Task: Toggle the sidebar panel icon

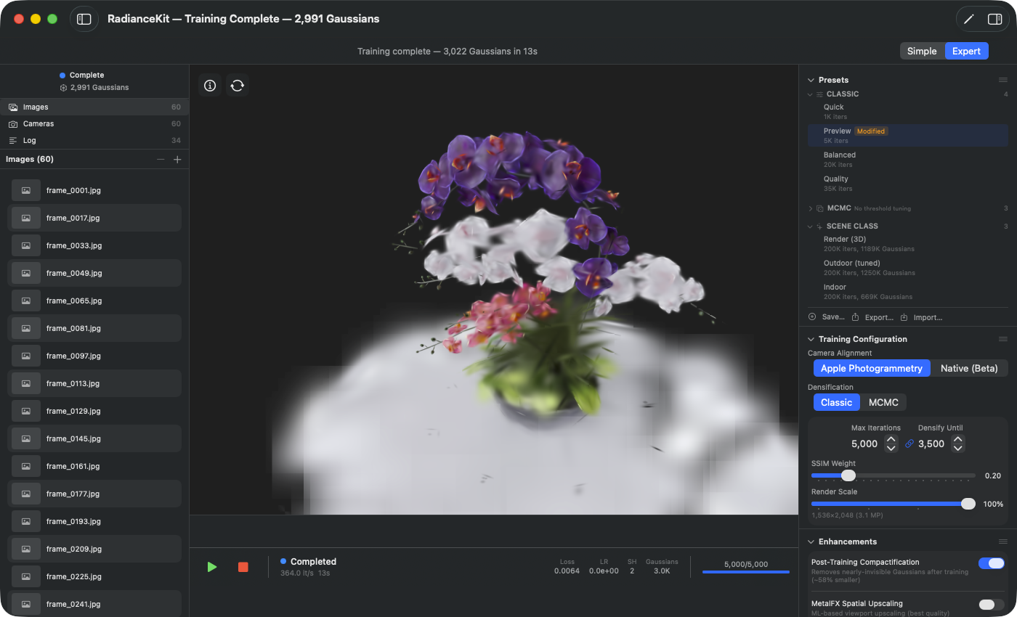Action: [84, 20]
